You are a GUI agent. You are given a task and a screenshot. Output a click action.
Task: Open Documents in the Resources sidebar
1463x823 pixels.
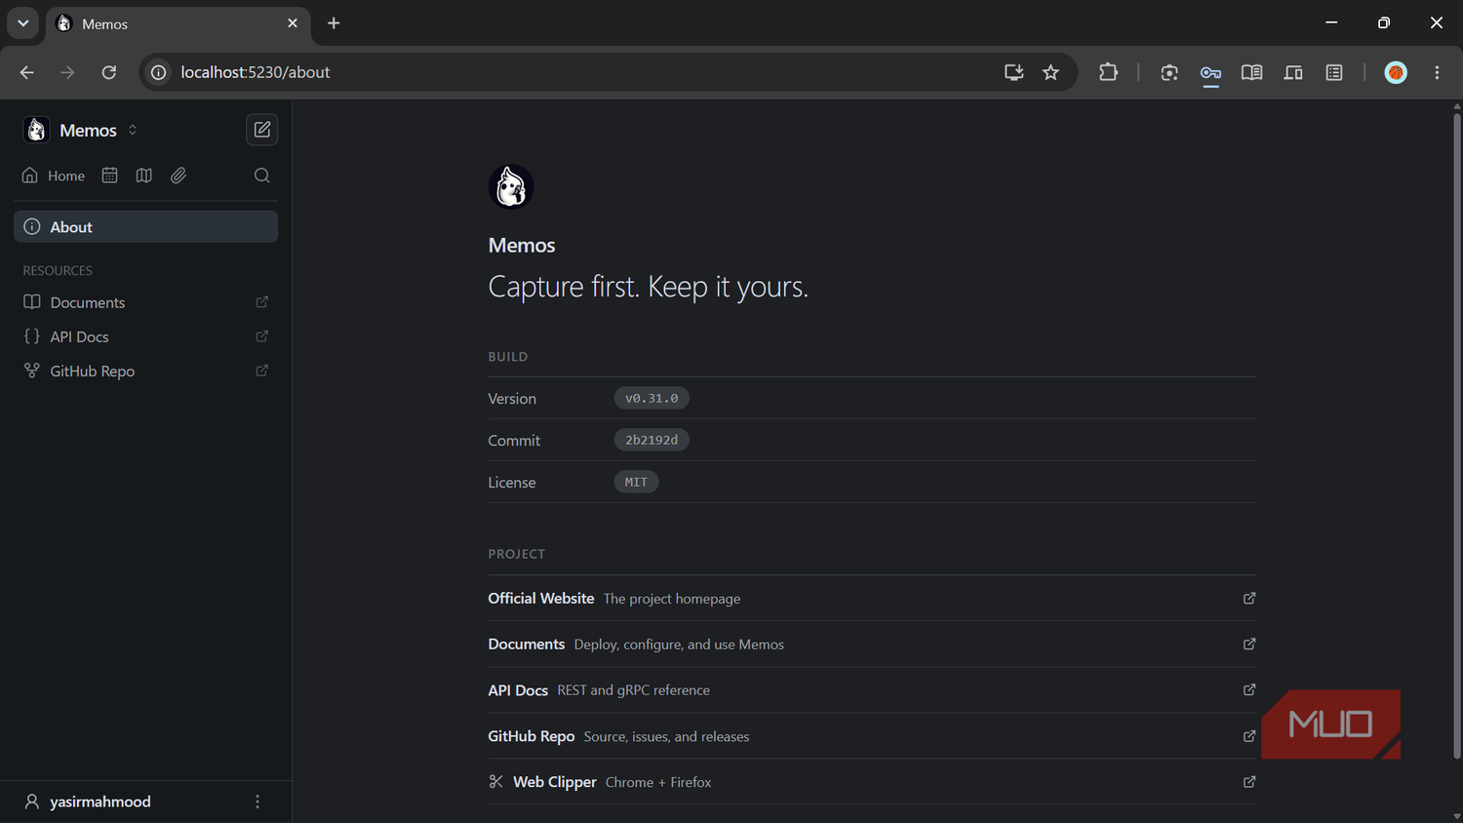click(x=146, y=302)
